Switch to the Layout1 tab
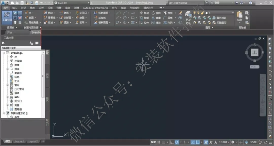The width and height of the screenshot is (274, 146). point(19,141)
